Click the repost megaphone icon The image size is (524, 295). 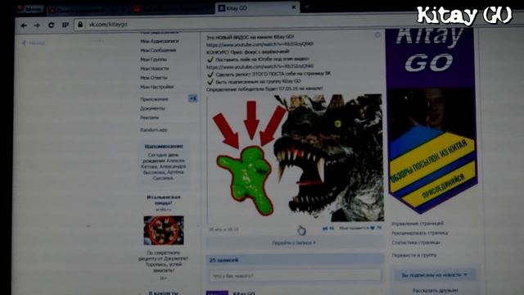[x=325, y=229]
